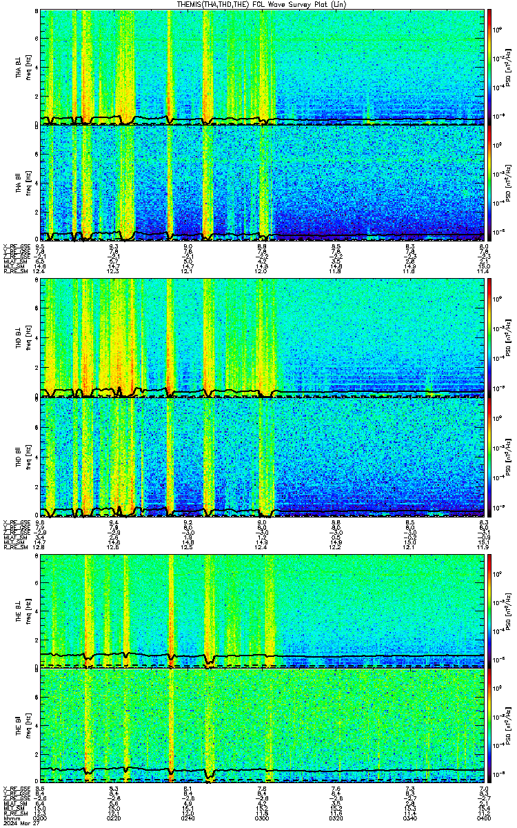Image resolution: width=517 pixels, height=828 pixels.
Task: Click the THE B-parallel freq [Hz] axis label
Action: pos(28,726)
